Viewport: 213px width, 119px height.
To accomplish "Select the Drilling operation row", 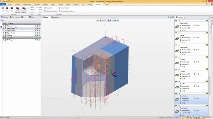I will point(21,40).
